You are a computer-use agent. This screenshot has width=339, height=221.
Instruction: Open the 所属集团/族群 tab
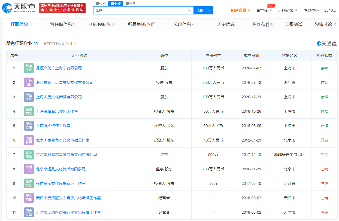[141, 24]
